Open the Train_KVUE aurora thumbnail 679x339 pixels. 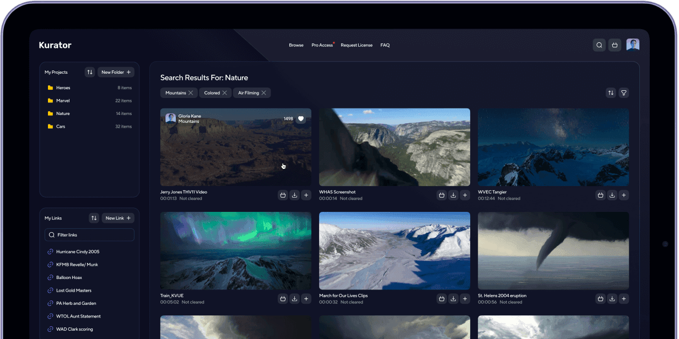coord(236,251)
